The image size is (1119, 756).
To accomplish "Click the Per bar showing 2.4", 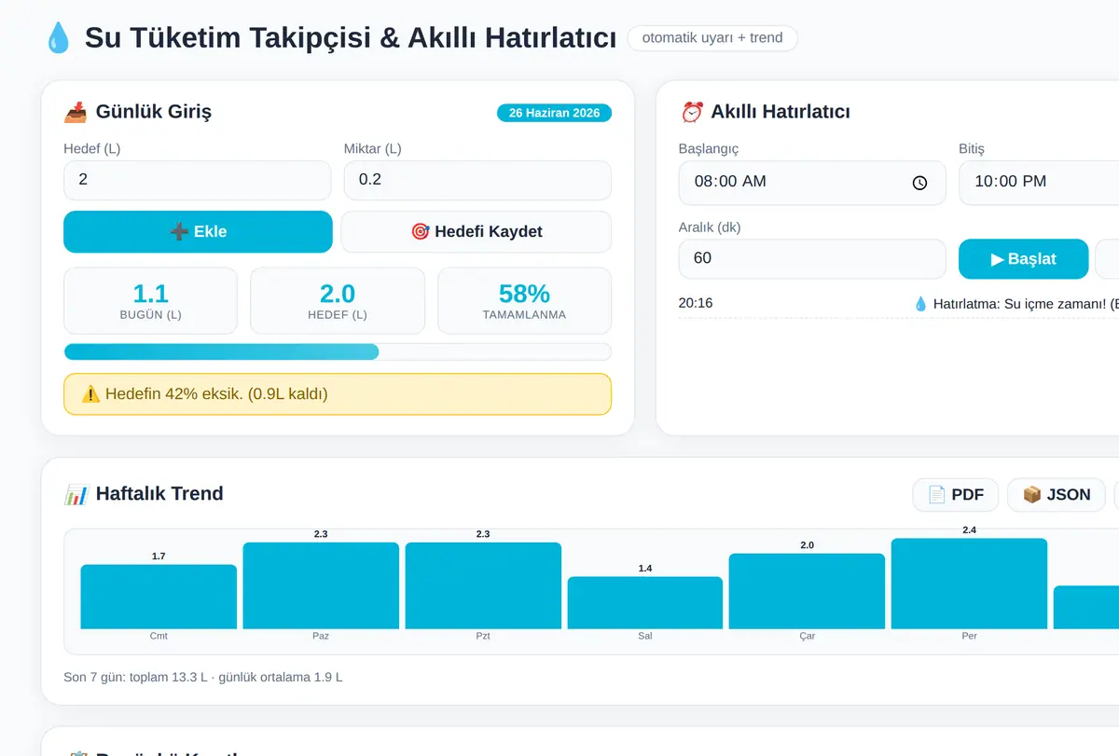I will [970, 584].
